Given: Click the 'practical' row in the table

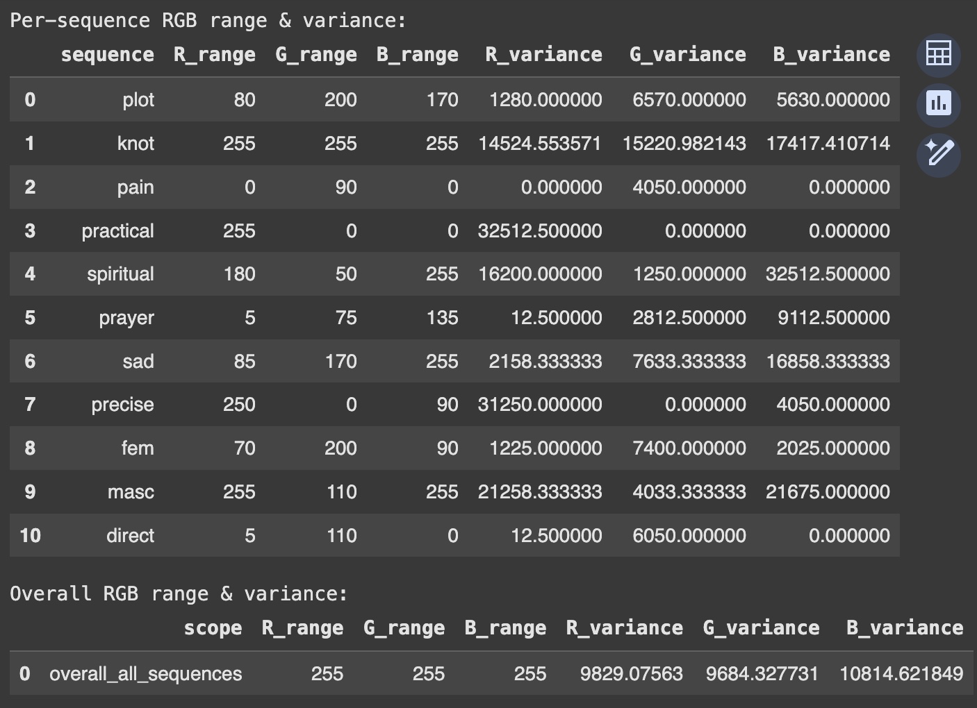Looking at the screenshot, I should pyautogui.click(x=118, y=230).
